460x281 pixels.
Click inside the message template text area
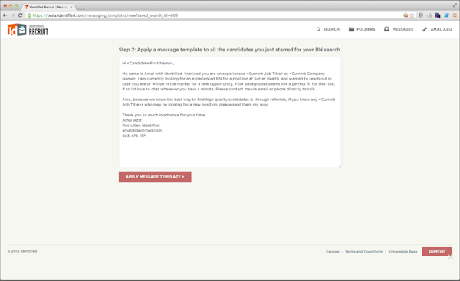click(x=230, y=113)
